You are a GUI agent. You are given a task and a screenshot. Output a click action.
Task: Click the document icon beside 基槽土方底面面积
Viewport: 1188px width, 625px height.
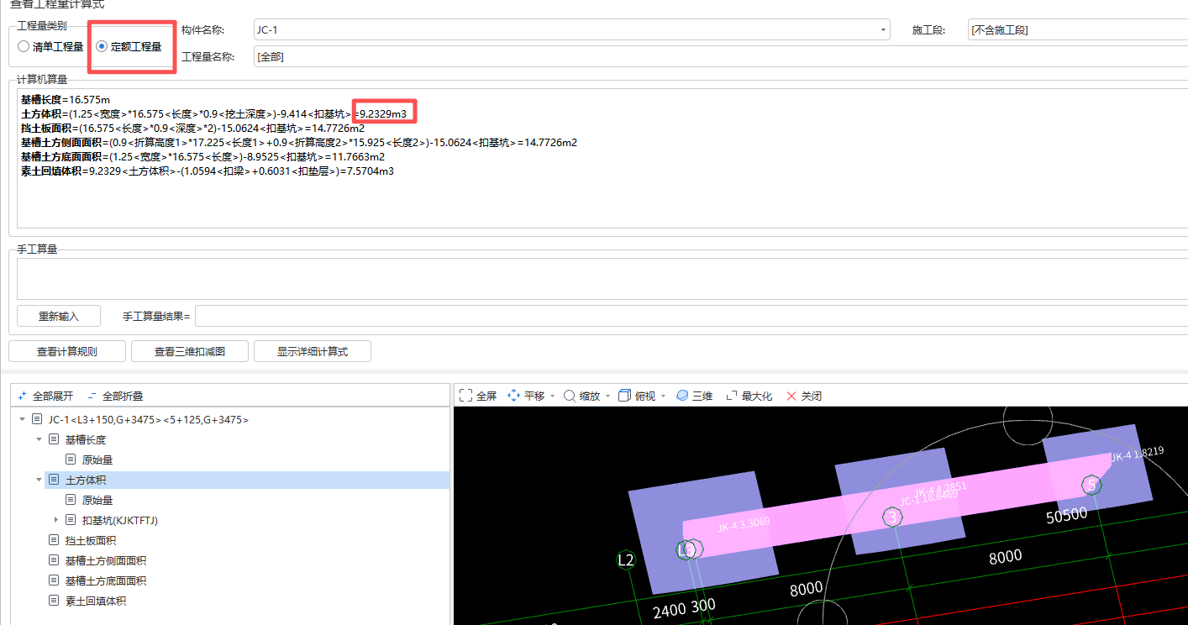point(54,580)
